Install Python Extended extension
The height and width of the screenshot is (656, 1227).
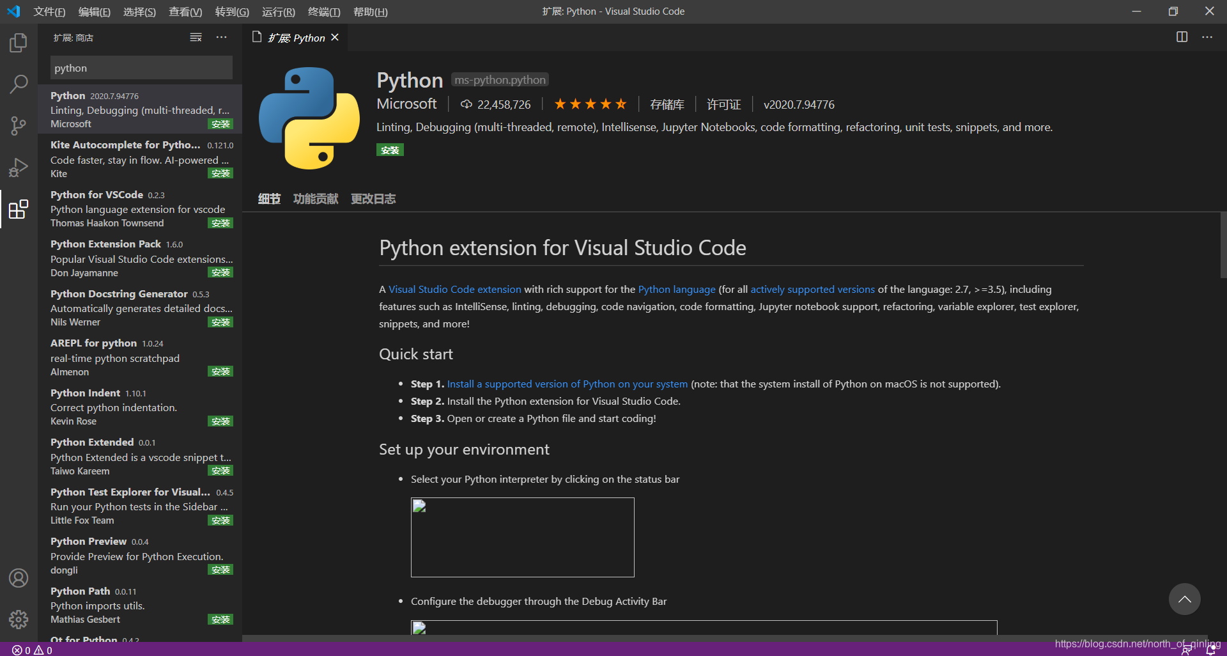click(x=220, y=471)
